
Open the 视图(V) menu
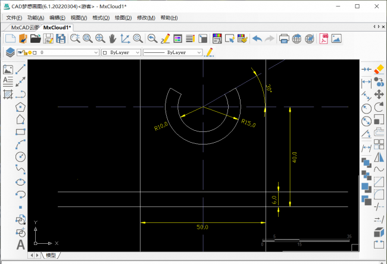79,18
